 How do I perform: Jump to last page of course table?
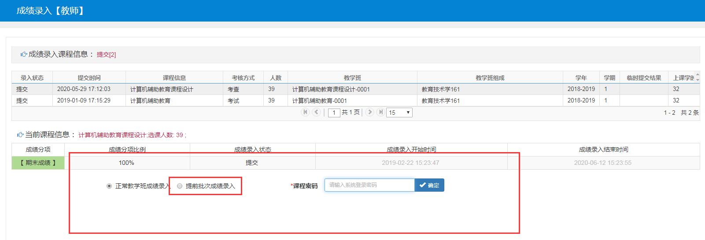(380, 112)
